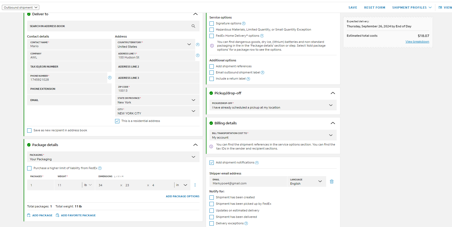This screenshot has height=227, width=452.
Task: Open Include a return label help icon
Action: (248, 79)
